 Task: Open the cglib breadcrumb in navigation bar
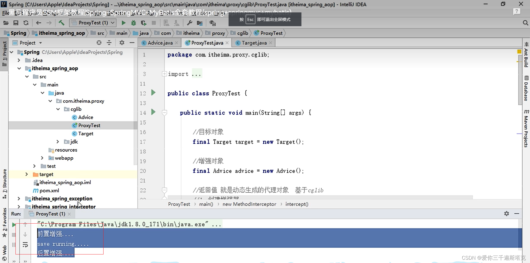tap(240, 33)
